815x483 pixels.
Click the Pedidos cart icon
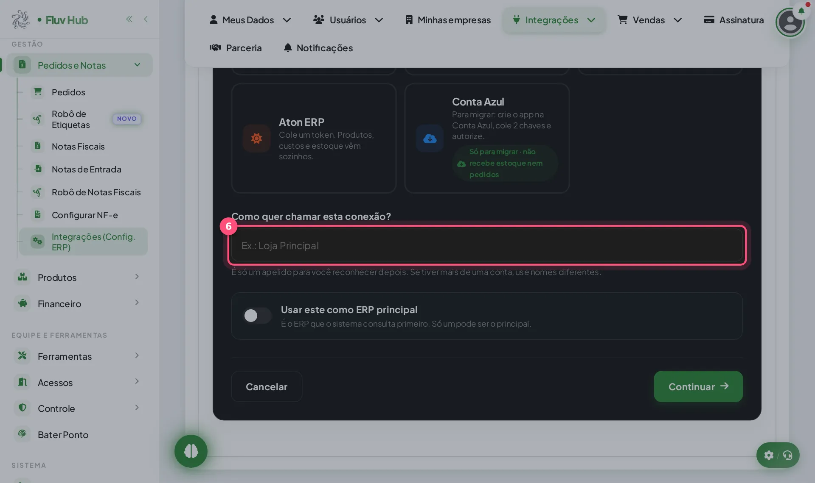click(x=38, y=92)
